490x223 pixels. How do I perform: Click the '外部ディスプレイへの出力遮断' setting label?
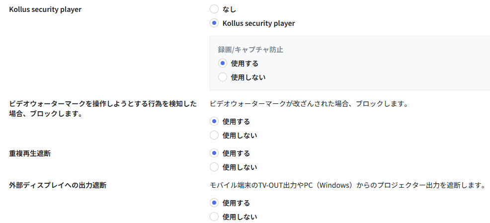(58, 185)
